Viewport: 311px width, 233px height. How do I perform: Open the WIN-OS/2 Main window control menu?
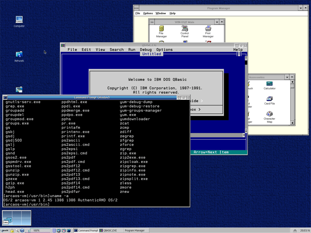[152, 22]
